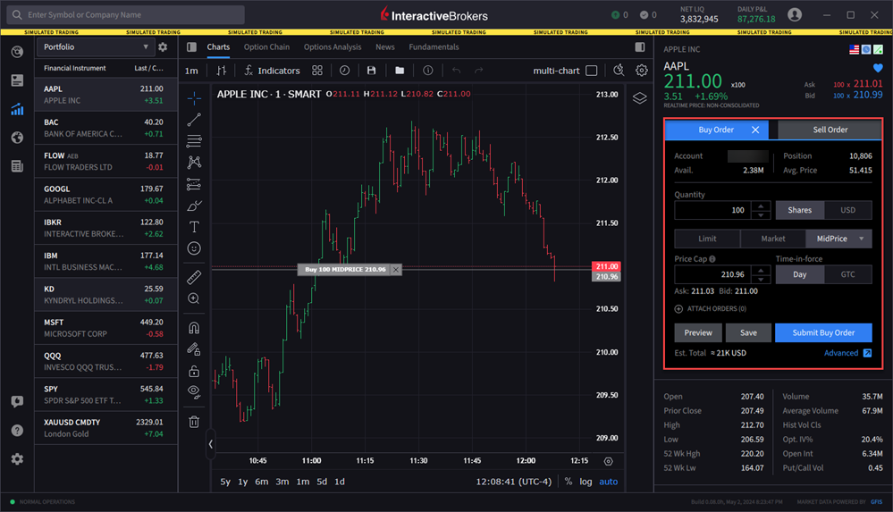Toggle log scale on chart

coord(586,482)
